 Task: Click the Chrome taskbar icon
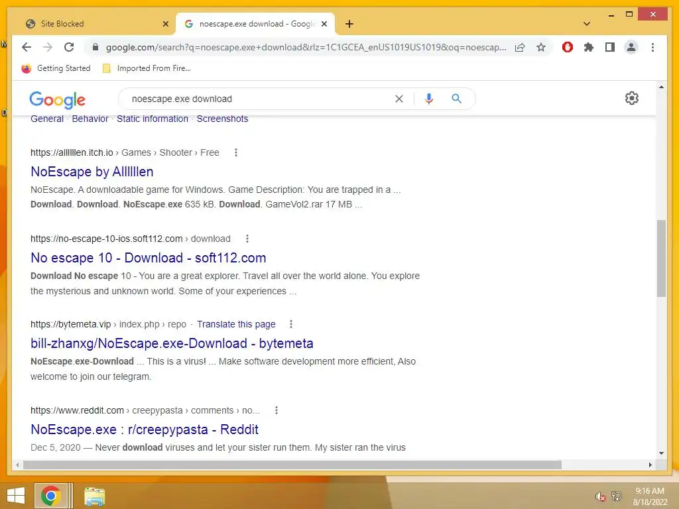point(51,496)
